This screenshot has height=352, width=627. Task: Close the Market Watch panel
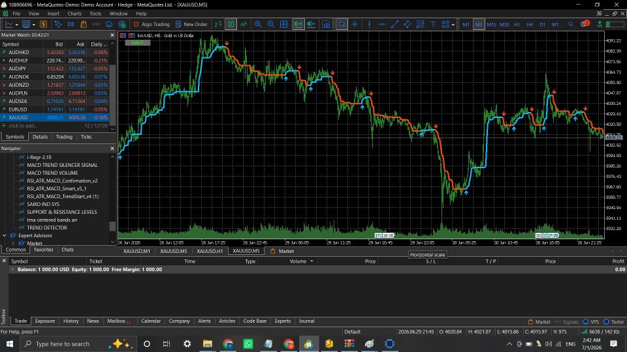[x=112, y=35]
